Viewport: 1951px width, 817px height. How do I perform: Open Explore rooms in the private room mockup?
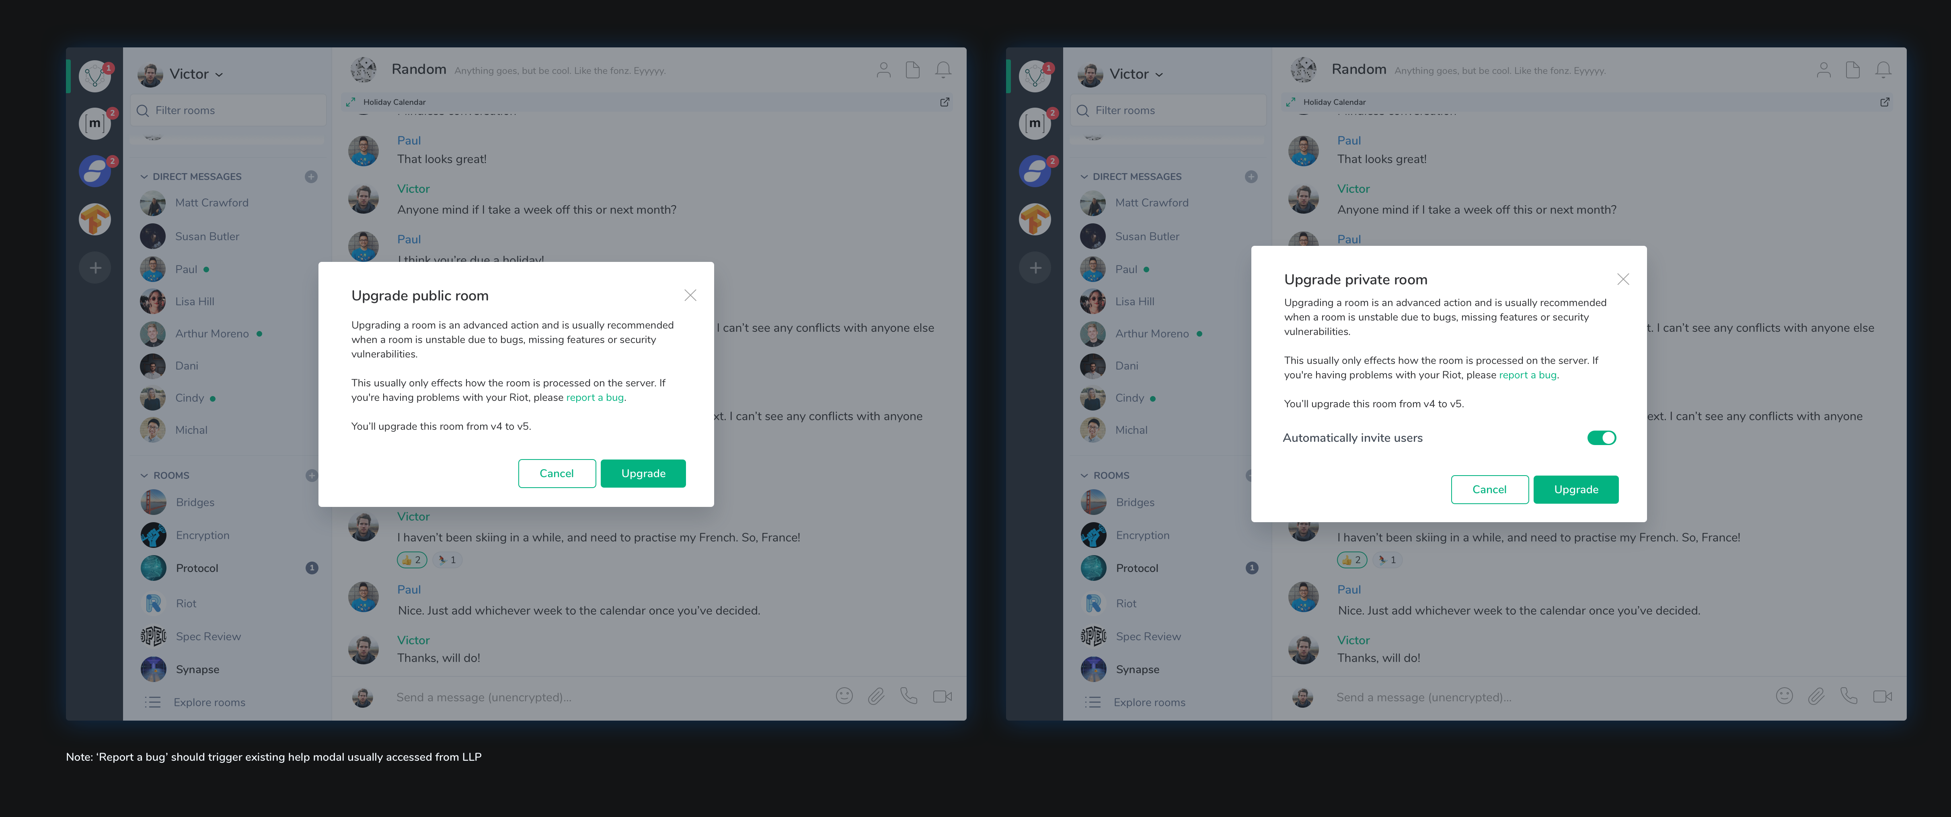(1149, 703)
